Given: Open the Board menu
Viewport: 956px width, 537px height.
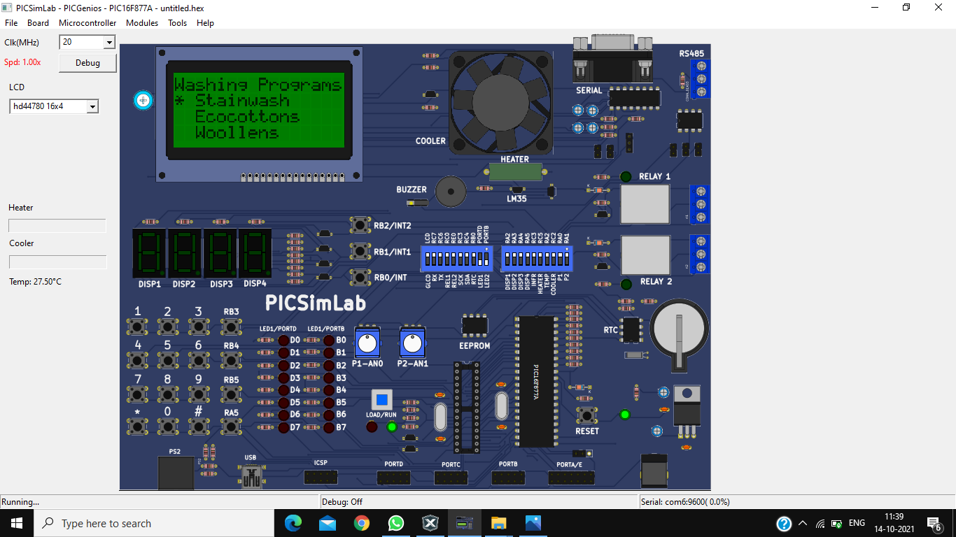Looking at the screenshot, I should click(x=38, y=22).
